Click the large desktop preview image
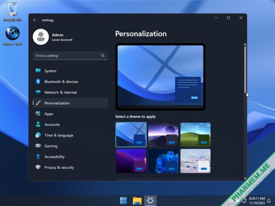Image resolution: width=275 pixels, height=206 pixels. coord(160,77)
